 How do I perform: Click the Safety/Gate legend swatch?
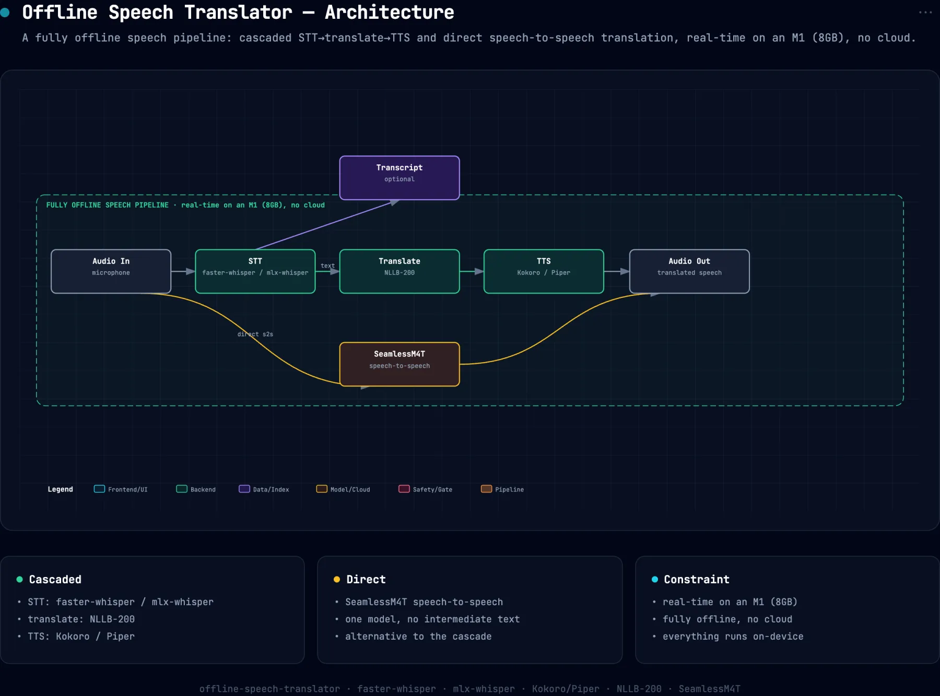[404, 489]
